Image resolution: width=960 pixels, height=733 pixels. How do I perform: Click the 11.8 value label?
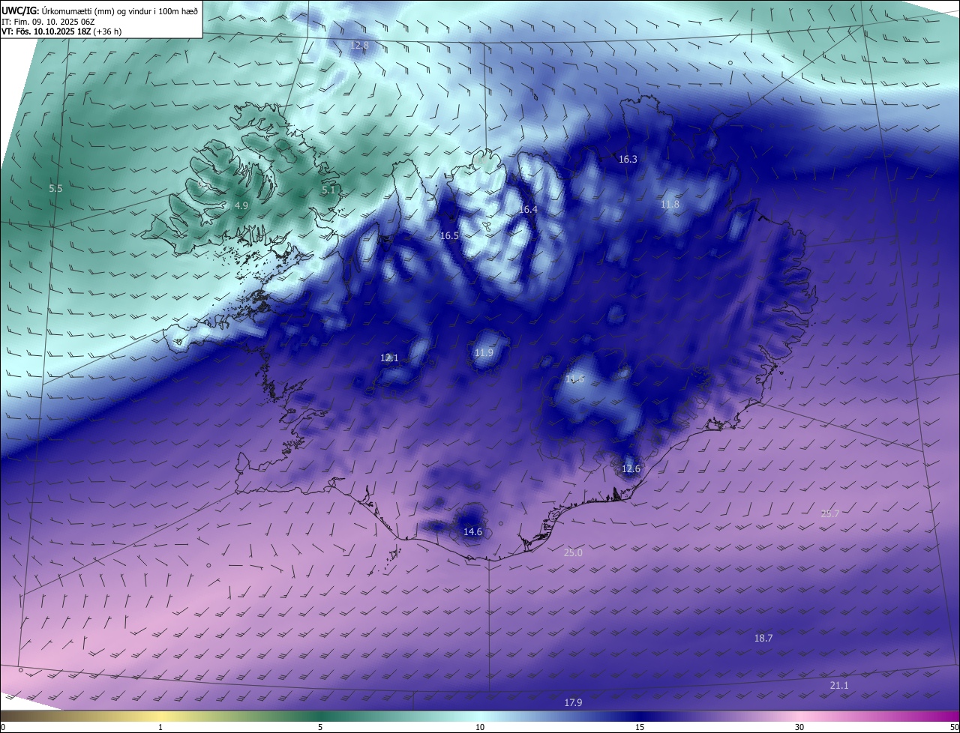tap(670, 205)
